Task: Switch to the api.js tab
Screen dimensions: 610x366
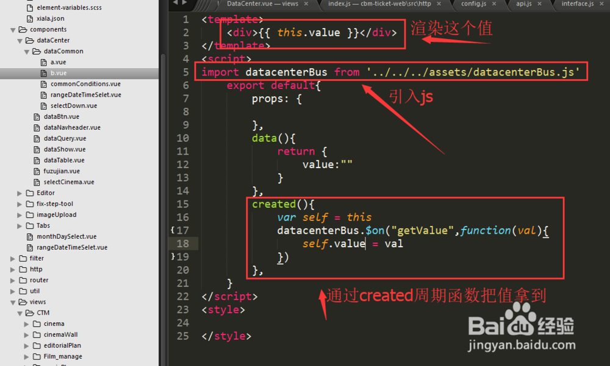Action: coord(523,4)
